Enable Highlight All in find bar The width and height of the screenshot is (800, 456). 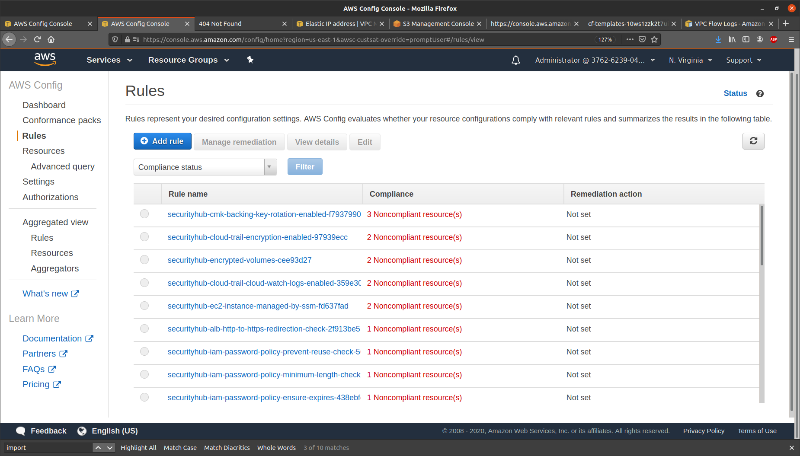point(138,448)
